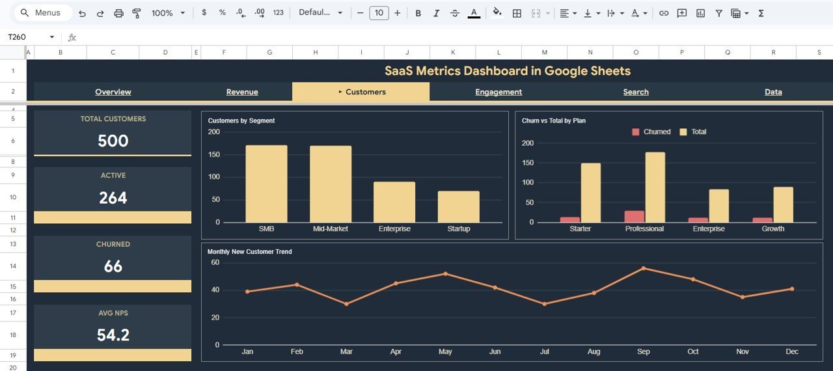Increase font size with plus button
The width and height of the screenshot is (833, 371).
(398, 13)
